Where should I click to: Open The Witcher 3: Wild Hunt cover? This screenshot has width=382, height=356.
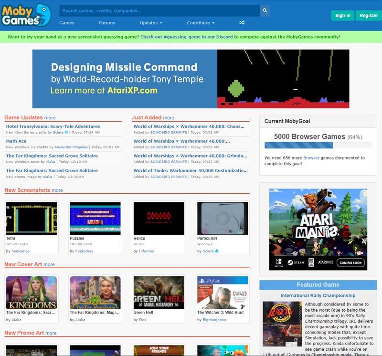pos(223,293)
